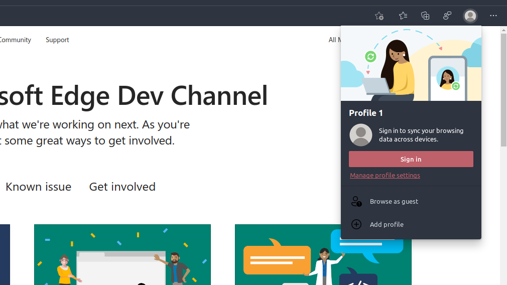The image size is (507, 285).
Task: Open the Support navigation link
Action: click(57, 40)
